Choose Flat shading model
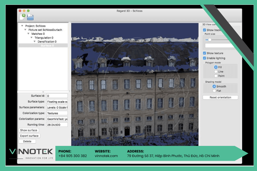 [214, 91]
